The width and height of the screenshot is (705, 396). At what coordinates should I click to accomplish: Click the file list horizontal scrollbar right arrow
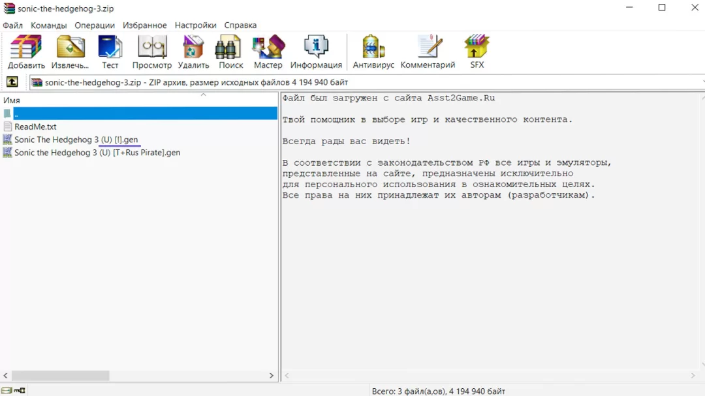(x=272, y=376)
